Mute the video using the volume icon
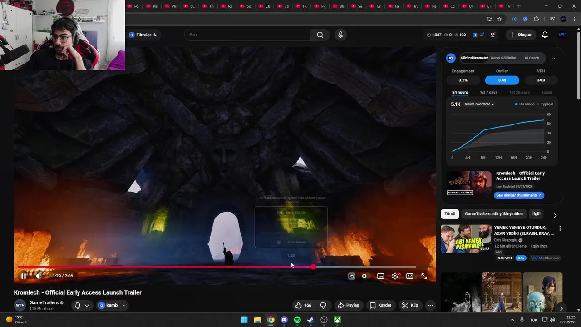 coord(39,276)
